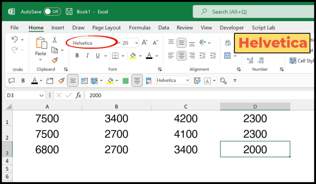Click the Cell Styles button
This screenshot has width=316, height=184.
302,60
